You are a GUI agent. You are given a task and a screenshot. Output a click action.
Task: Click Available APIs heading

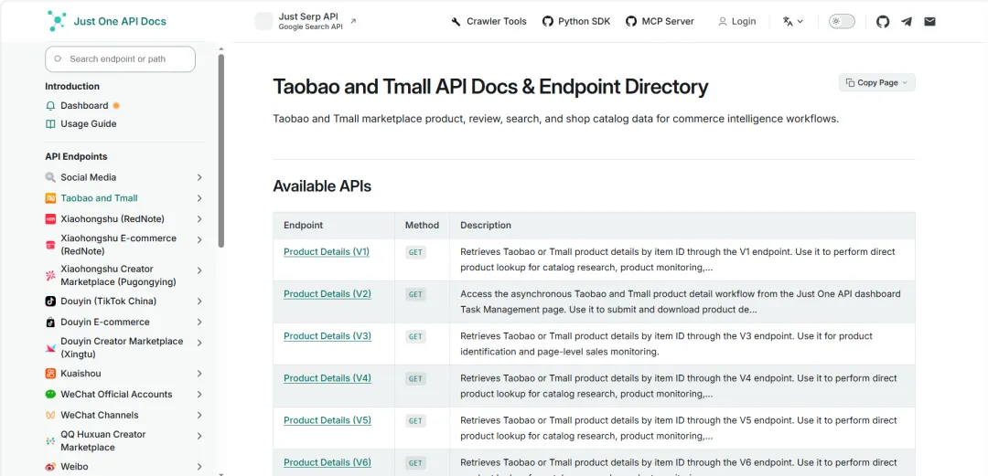pos(322,186)
